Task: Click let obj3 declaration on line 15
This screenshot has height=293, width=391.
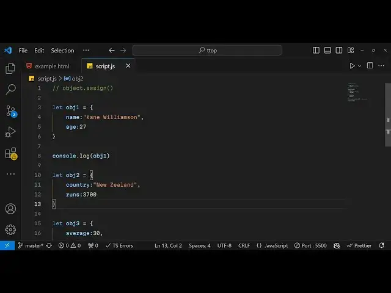Action: 73,223
